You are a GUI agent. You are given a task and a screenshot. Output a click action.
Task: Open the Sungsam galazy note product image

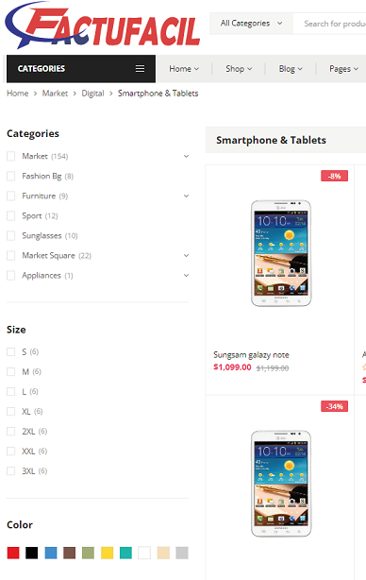pyautogui.click(x=281, y=253)
